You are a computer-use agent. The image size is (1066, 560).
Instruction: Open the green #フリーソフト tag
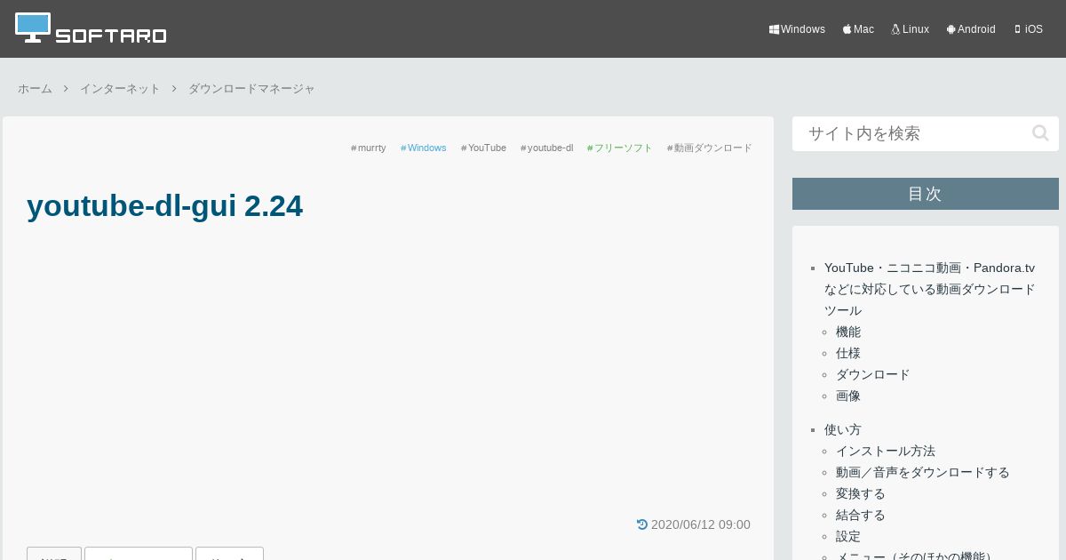[x=620, y=148]
